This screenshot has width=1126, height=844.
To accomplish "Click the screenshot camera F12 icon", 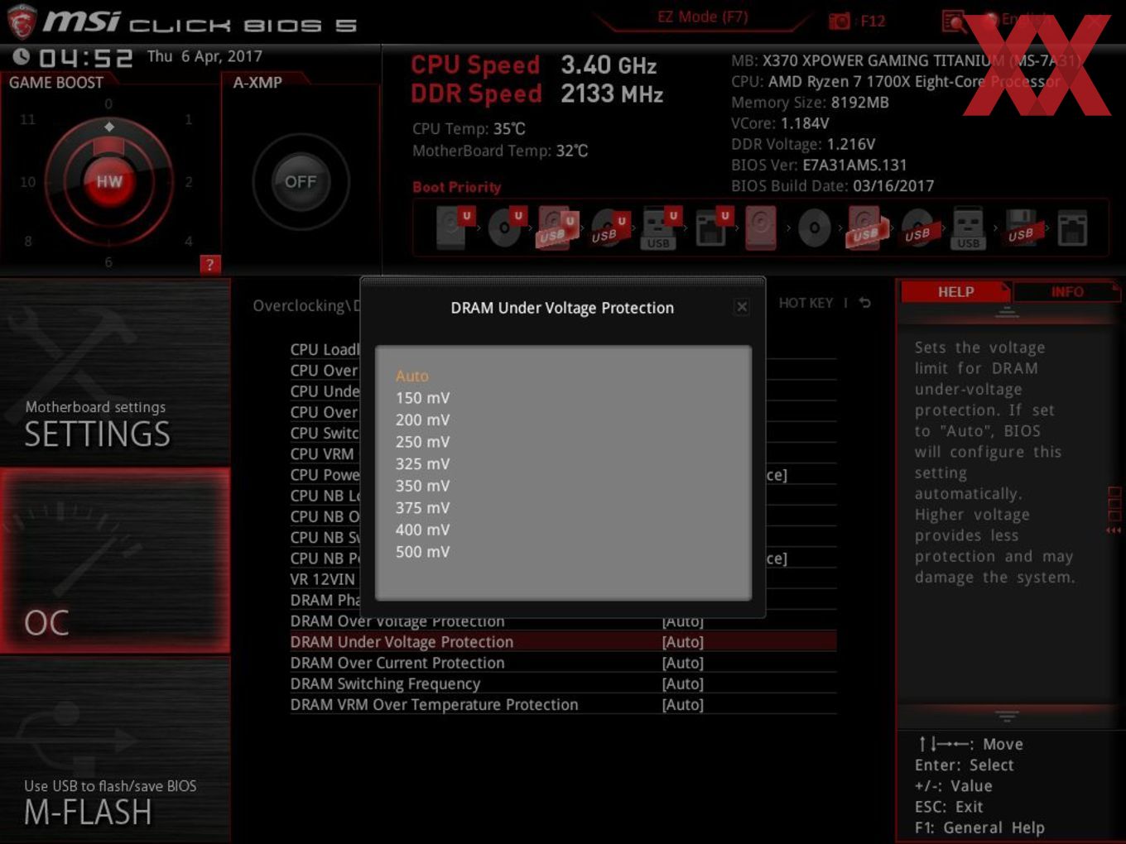I will [840, 21].
